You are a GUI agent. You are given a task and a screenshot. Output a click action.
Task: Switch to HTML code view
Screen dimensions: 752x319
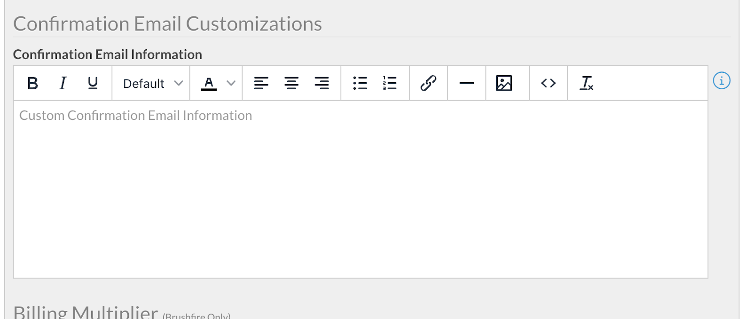(548, 83)
